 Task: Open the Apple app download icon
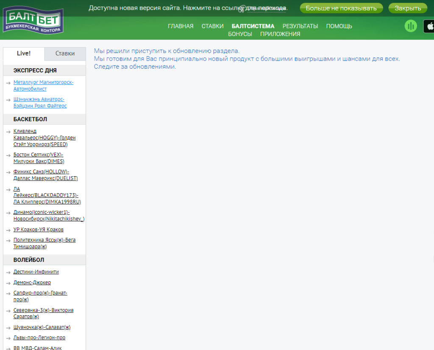tap(429, 26)
